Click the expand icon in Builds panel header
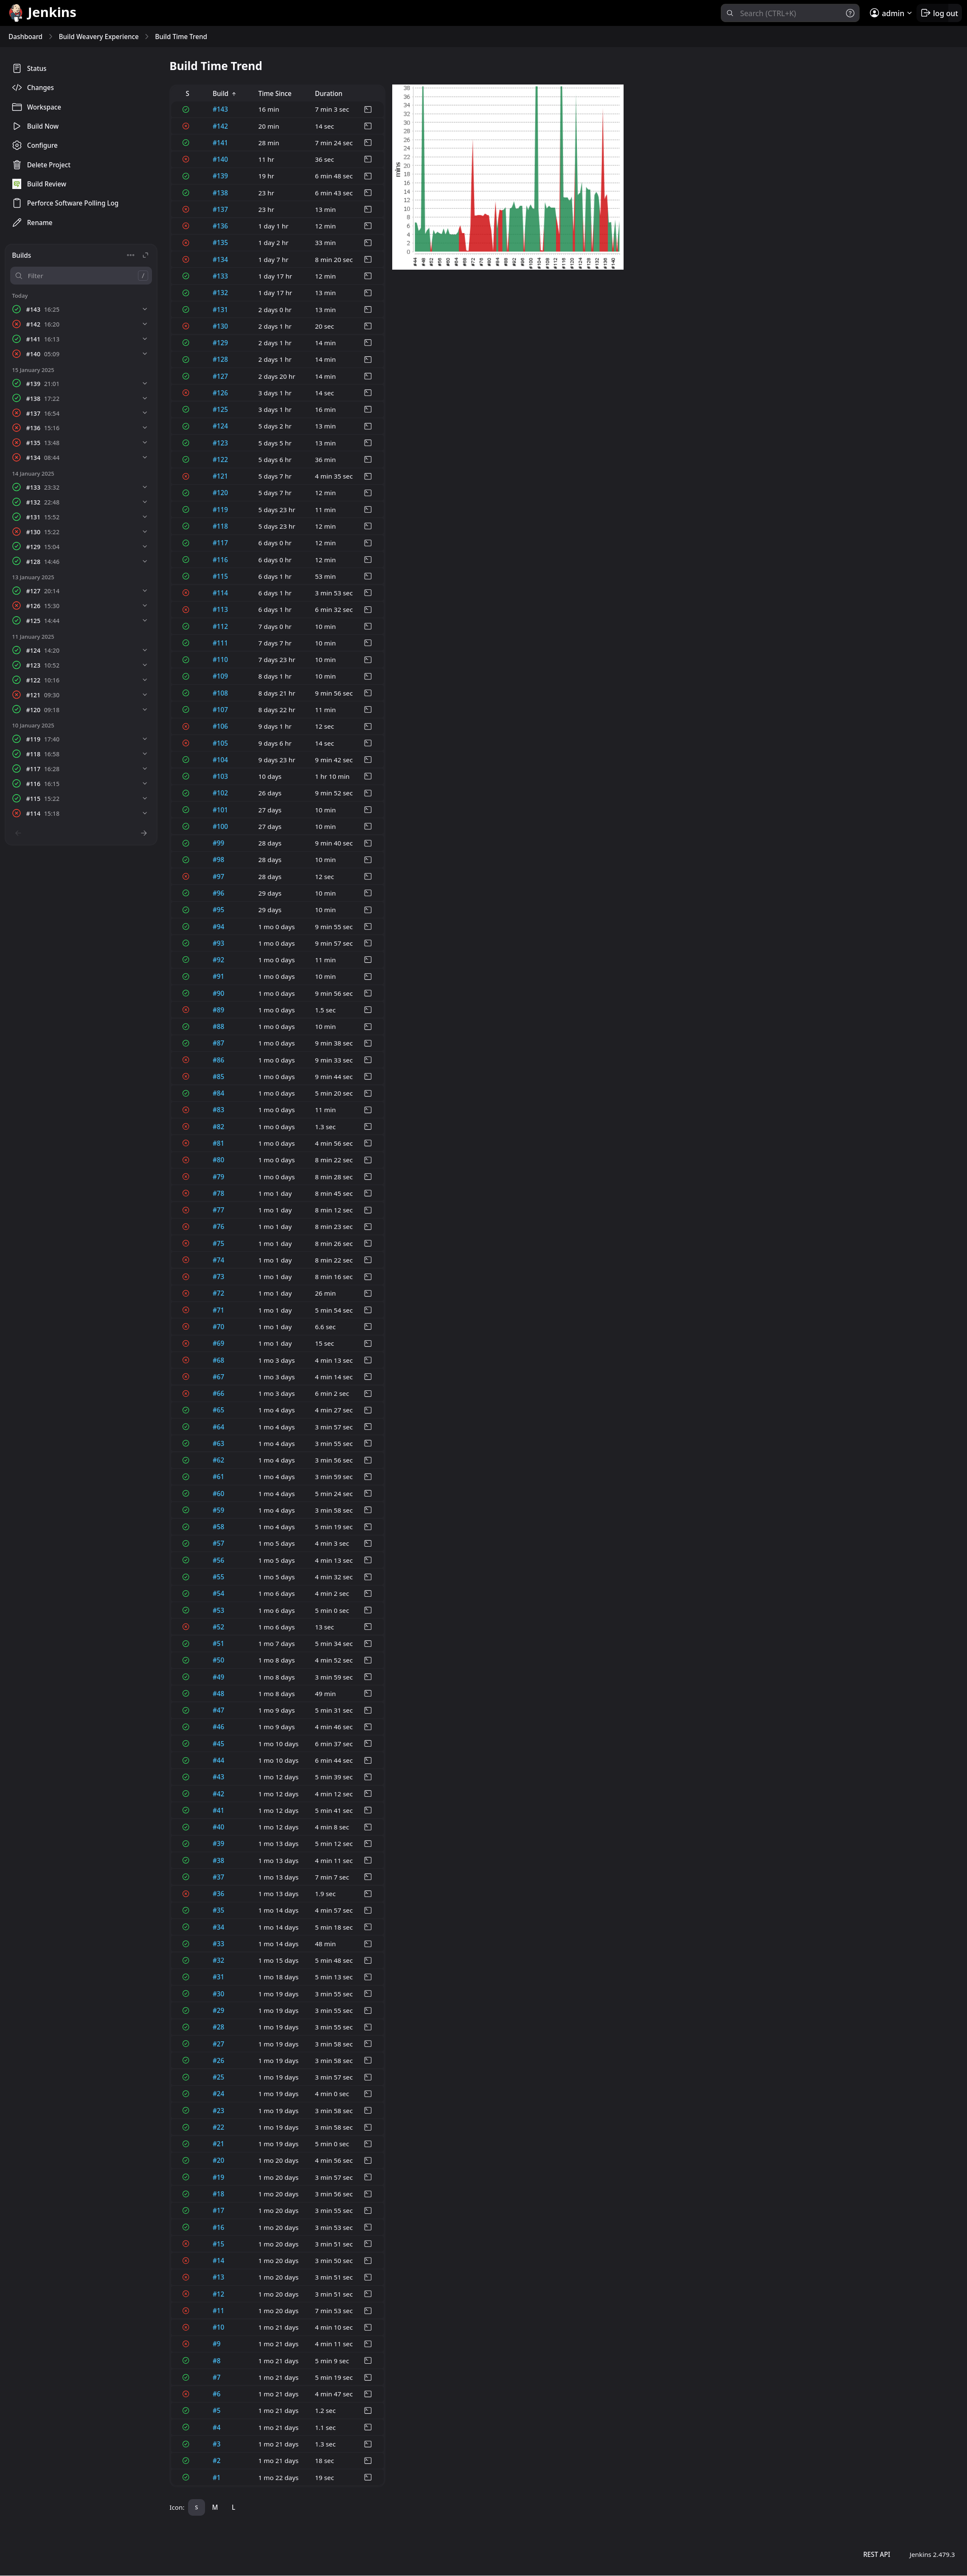Viewport: 967px width, 2576px height. pyautogui.click(x=145, y=255)
